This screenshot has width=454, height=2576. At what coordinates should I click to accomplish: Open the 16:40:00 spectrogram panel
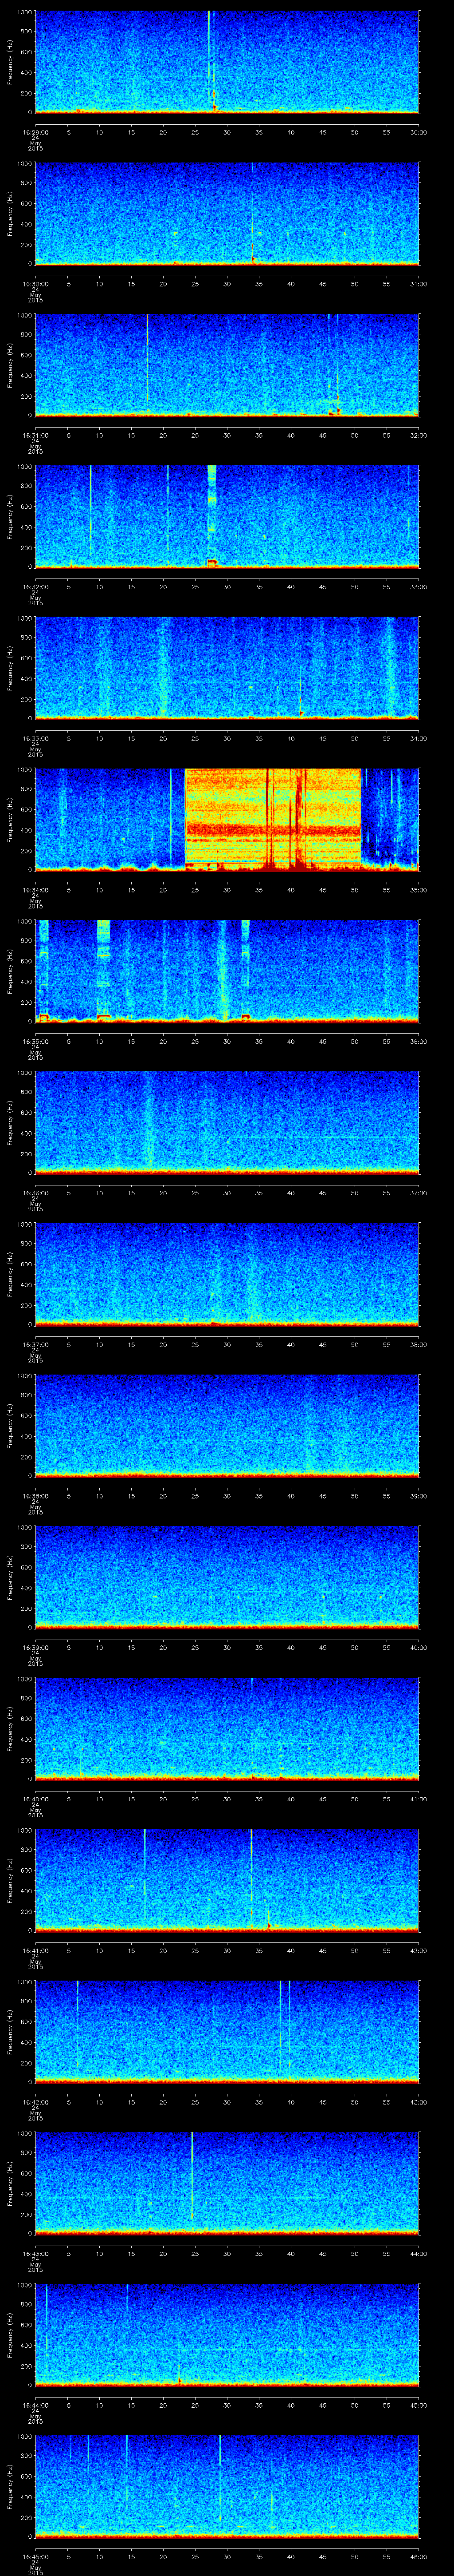[227, 1728]
